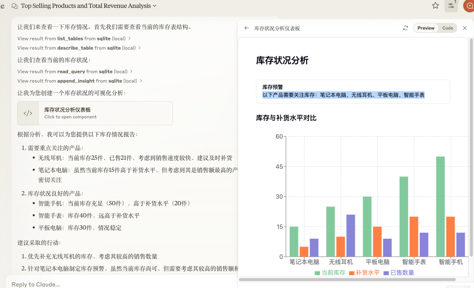Open the settings sliders icon with badge 1
The width and height of the screenshot is (474, 288).
click(x=451, y=6)
